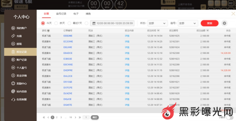Select the 今天 radio button
The width and height of the screenshot is (236, 121).
(x=43, y=23)
